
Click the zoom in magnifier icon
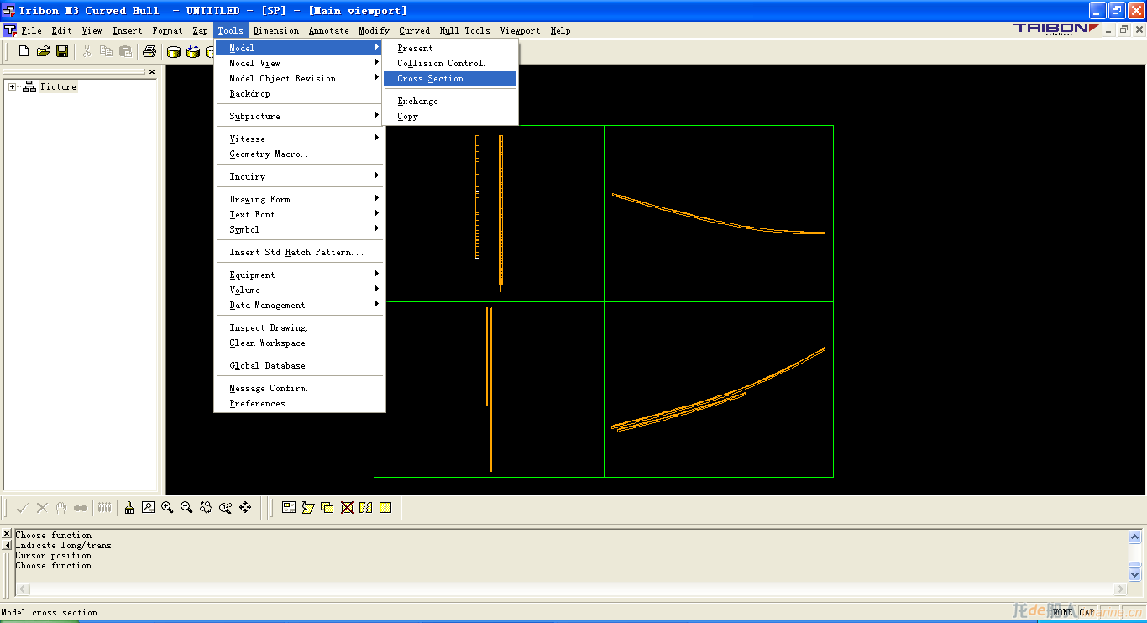pyautogui.click(x=167, y=507)
